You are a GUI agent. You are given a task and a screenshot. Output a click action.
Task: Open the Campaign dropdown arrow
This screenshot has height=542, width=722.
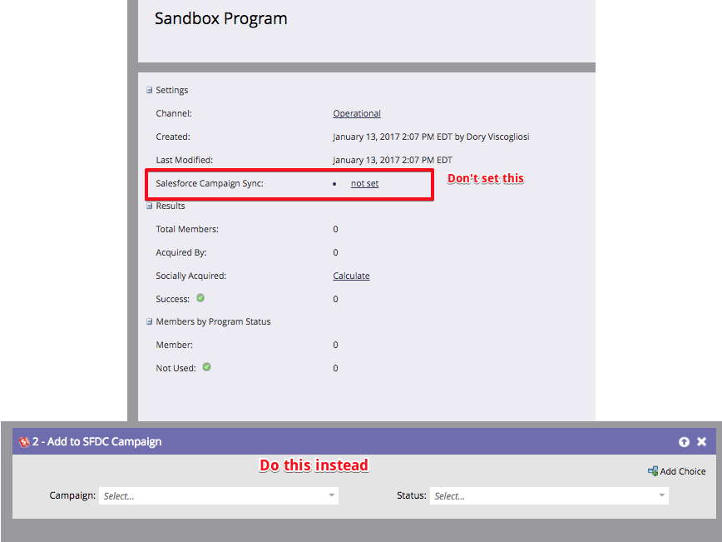pyautogui.click(x=332, y=496)
